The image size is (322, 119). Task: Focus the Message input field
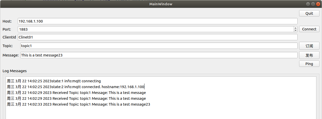pos(159,55)
